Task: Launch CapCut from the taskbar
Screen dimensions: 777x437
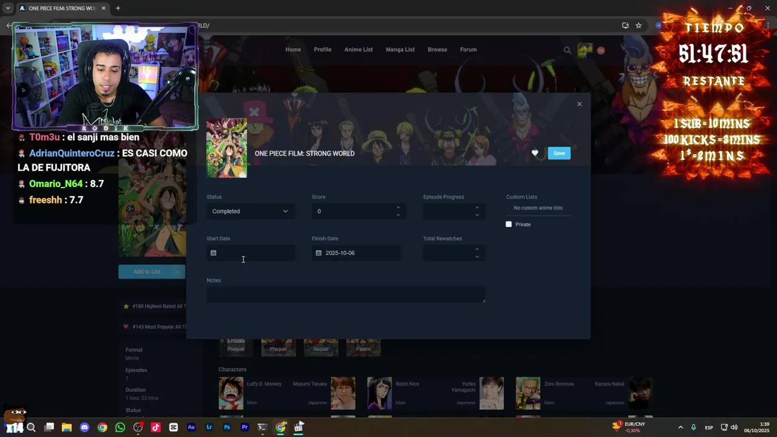Action: pyautogui.click(x=174, y=427)
